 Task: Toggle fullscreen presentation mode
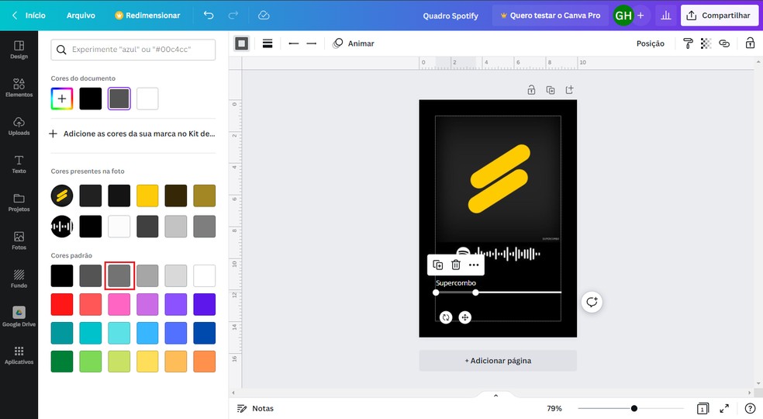click(x=724, y=408)
